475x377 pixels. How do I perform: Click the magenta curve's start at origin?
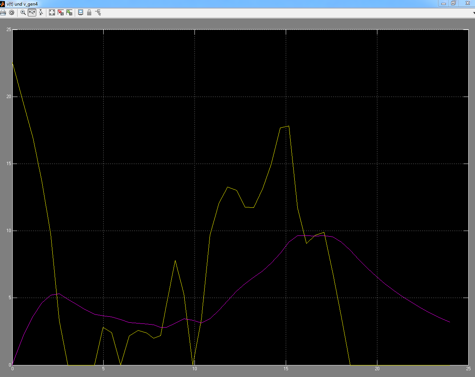click(13, 364)
